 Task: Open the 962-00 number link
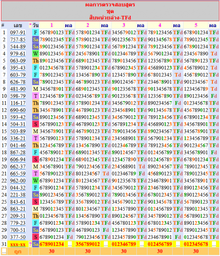coord(18,181)
